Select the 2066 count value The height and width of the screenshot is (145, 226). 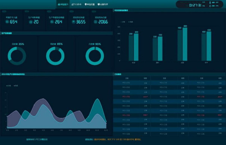click(x=103, y=22)
